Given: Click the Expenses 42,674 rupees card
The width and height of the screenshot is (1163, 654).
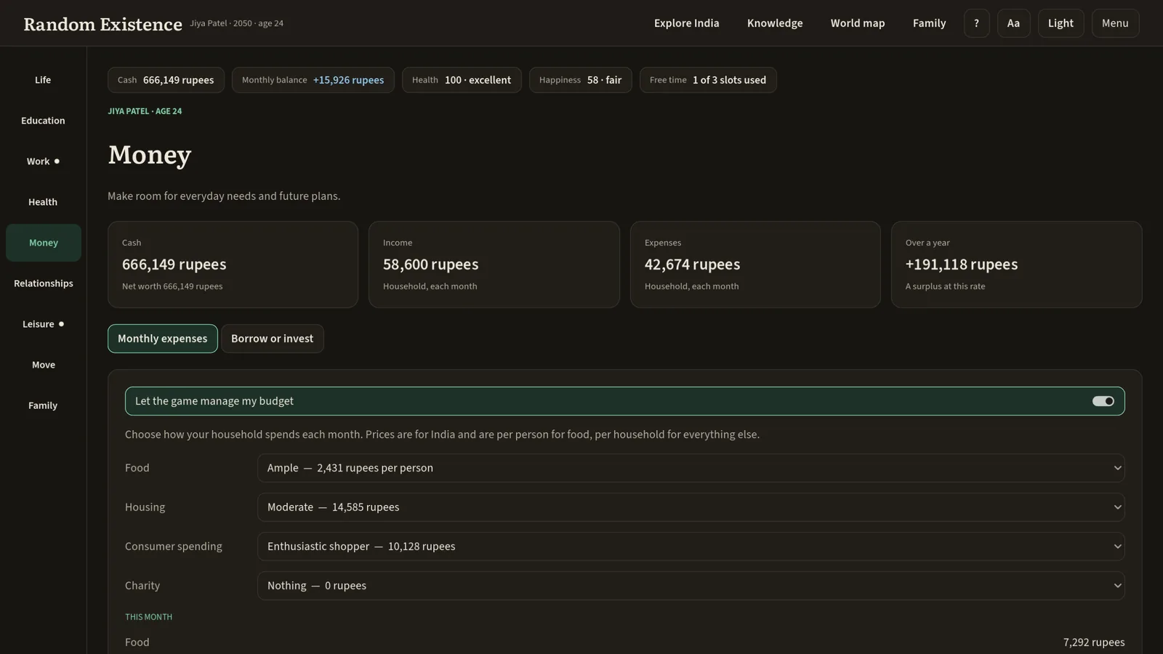Looking at the screenshot, I should tap(755, 265).
